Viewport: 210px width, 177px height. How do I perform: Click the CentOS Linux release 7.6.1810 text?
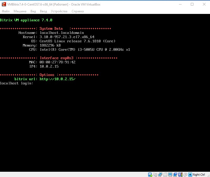click(x=77, y=41)
